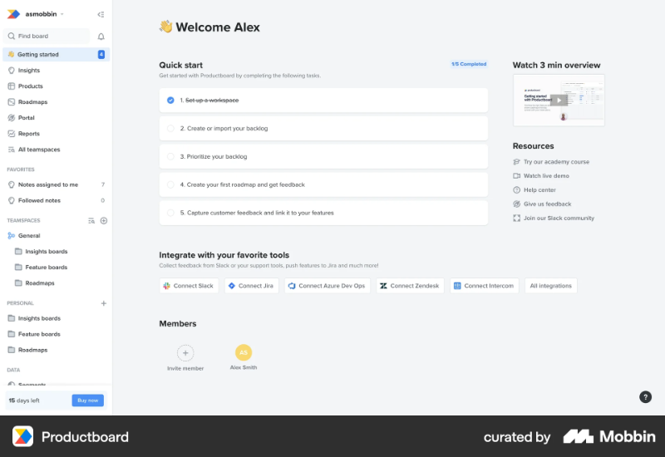Click Connect Zendesk button
Screen dimensions: 665x457
point(410,286)
